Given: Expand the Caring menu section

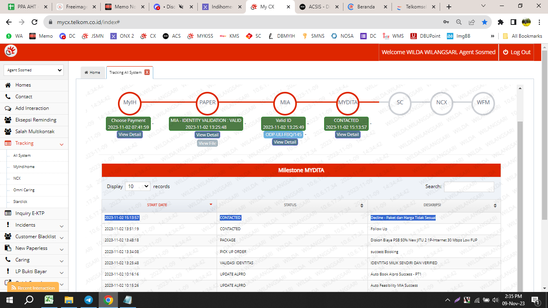Looking at the screenshot, I should click(61, 261).
